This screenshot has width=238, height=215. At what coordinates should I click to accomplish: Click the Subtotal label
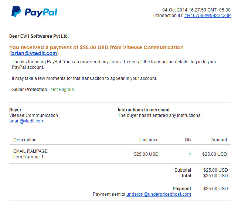(x=183, y=170)
